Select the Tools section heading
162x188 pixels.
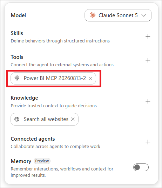coord(17,57)
